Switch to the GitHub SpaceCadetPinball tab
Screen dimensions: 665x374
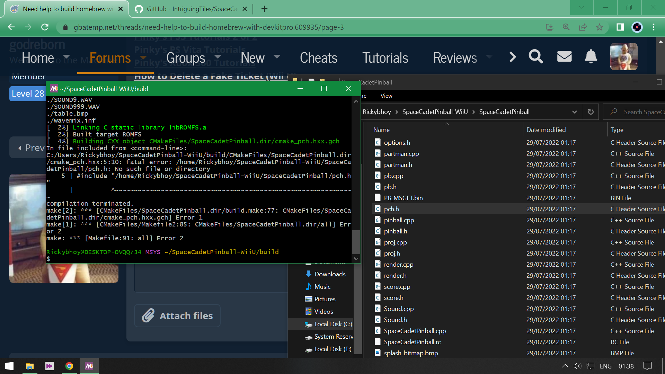pos(191,9)
